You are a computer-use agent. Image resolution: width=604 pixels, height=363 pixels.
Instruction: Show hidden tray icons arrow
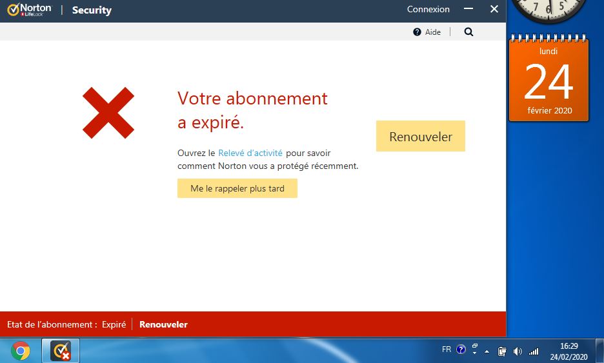point(487,351)
